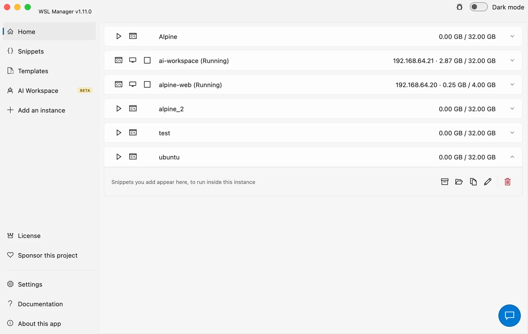Open terminal for the Alpine instance
The image size is (528, 334).
[133, 36]
